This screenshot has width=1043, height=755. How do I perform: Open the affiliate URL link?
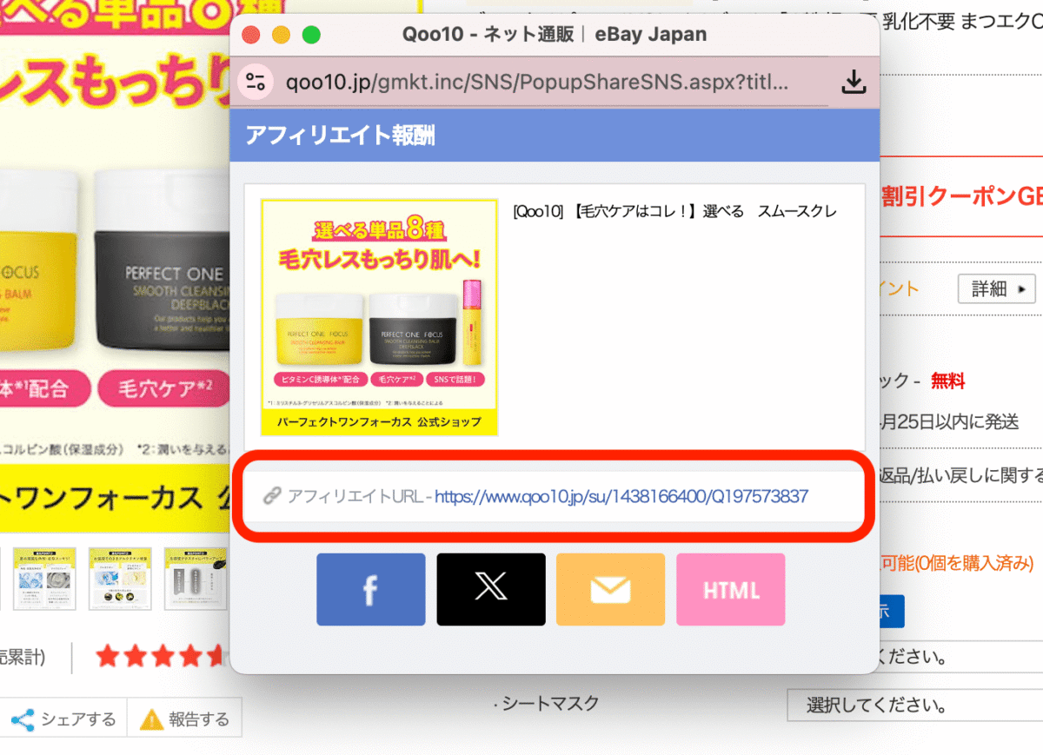[x=621, y=497]
